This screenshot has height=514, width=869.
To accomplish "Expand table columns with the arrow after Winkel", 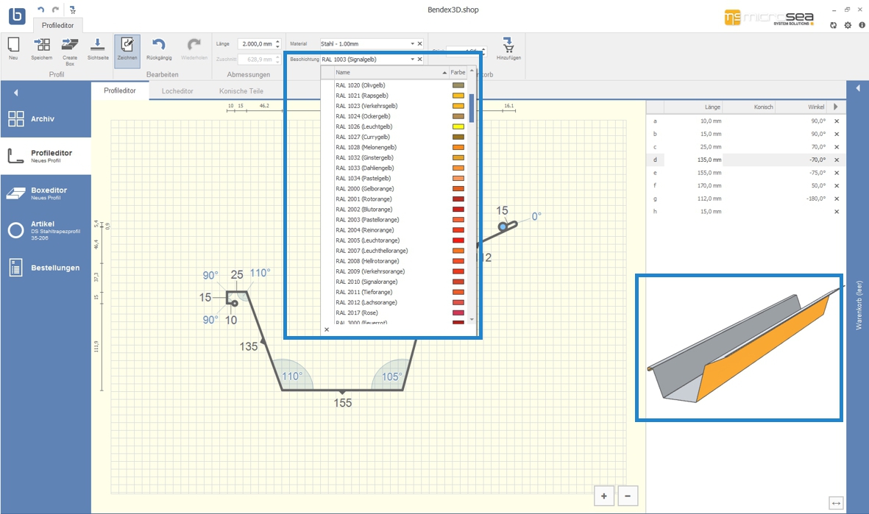I will pyautogui.click(x=836, y=107).
